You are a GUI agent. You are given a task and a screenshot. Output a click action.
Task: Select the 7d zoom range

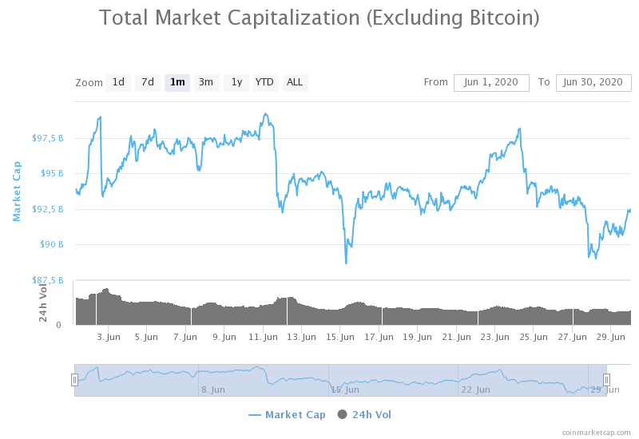(148, 82)
